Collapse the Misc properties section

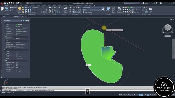pos(28,60)
